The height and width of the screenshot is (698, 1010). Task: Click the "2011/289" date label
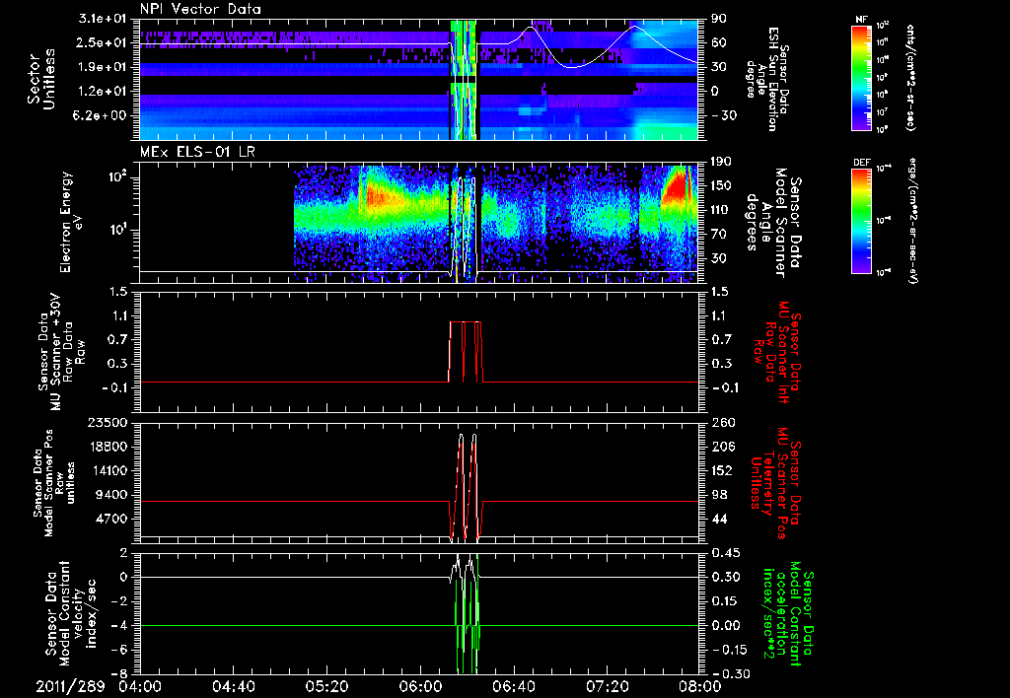click(70, 686)
